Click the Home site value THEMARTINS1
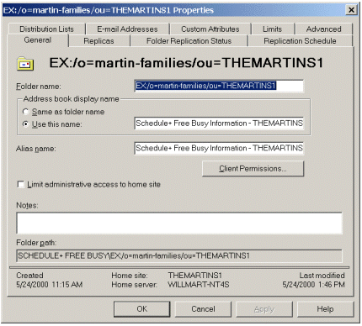This screenshot has height=326, width=362. [195, 276]
